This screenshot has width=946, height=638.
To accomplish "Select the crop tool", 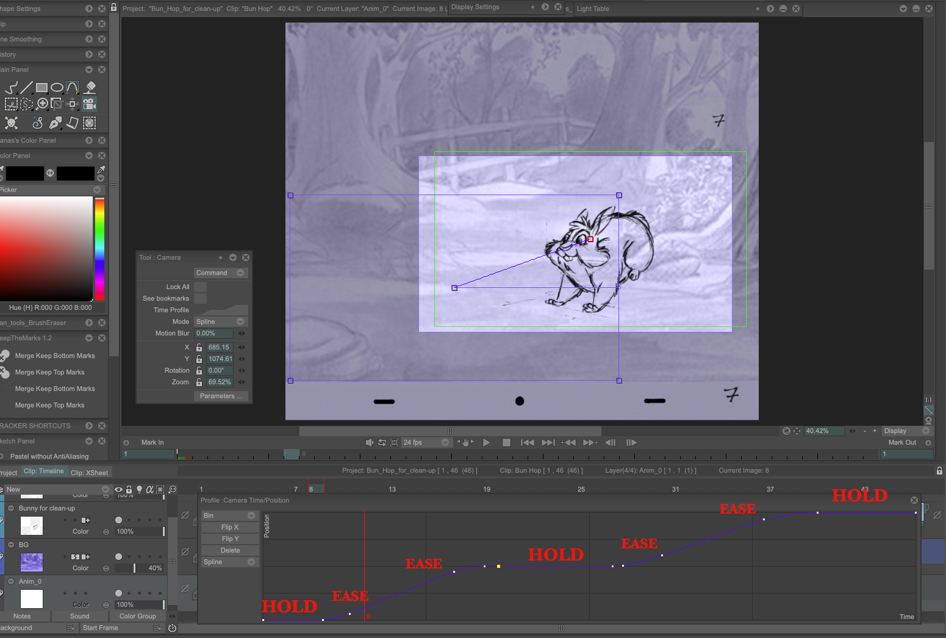I will [x=57, y=104].
